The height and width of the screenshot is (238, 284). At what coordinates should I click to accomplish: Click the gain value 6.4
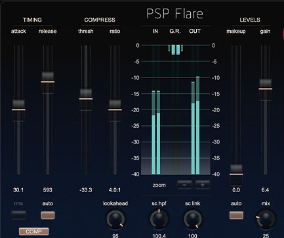pyautogui.click(x=265, y=190)
